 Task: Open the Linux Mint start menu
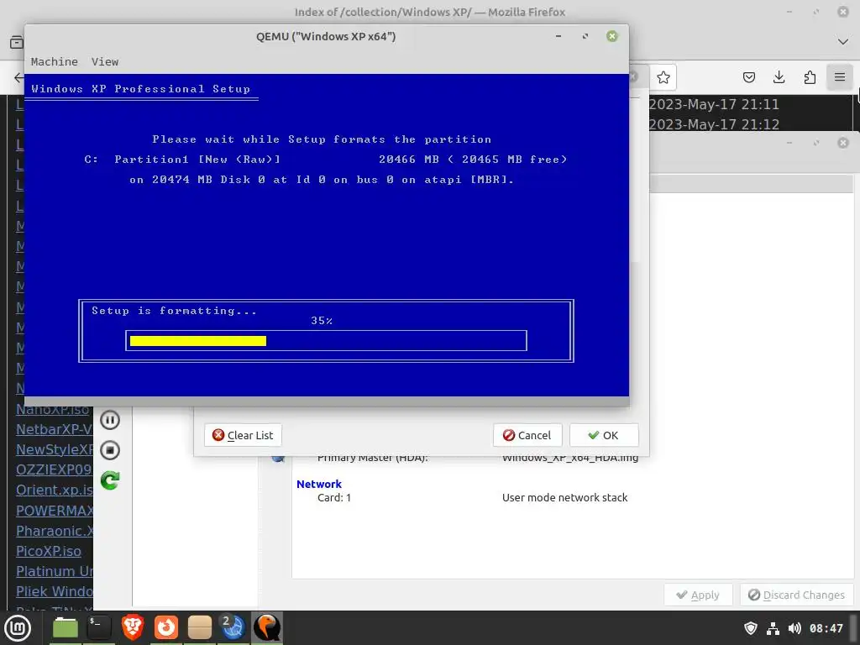(18, 627)
